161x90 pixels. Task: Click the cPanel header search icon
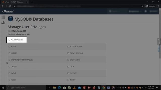coord(110,11)
